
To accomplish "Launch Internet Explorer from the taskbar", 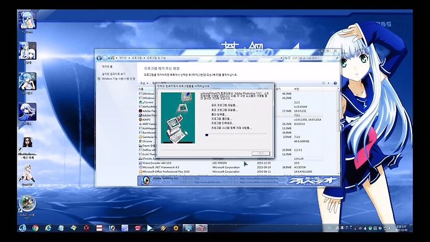I will tap(48, 228).
